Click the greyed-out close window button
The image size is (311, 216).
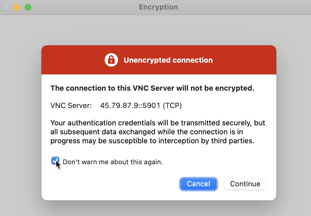point(6,7)
